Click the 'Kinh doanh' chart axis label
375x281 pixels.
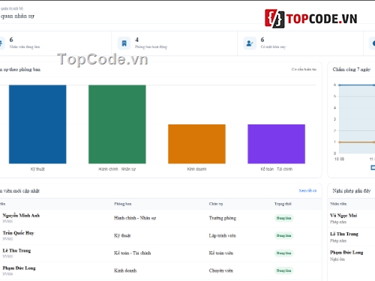click(196, 169)
